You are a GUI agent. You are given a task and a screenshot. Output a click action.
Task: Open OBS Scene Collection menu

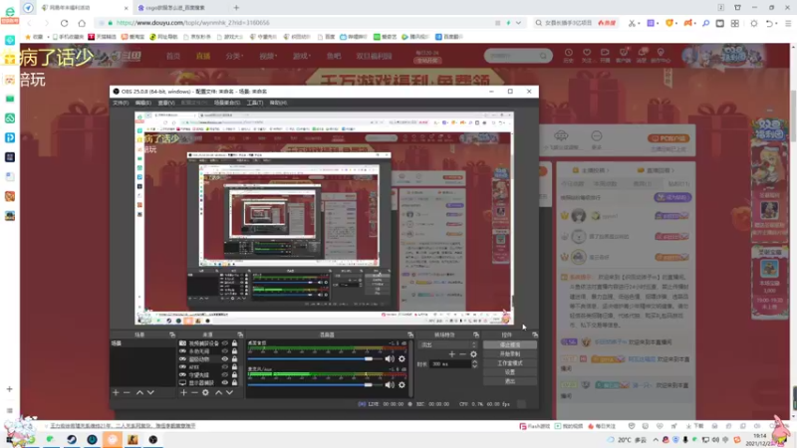pyautogui.click(x=227, y=103)
